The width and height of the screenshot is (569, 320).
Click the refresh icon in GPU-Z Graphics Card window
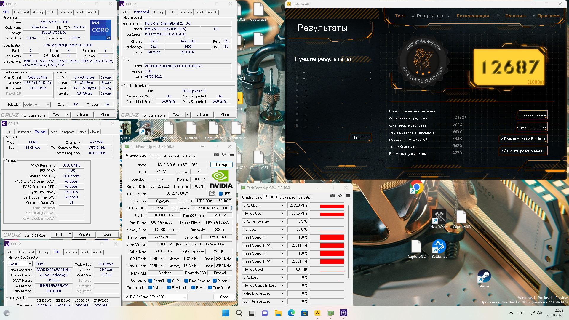(x=224, y=154)
